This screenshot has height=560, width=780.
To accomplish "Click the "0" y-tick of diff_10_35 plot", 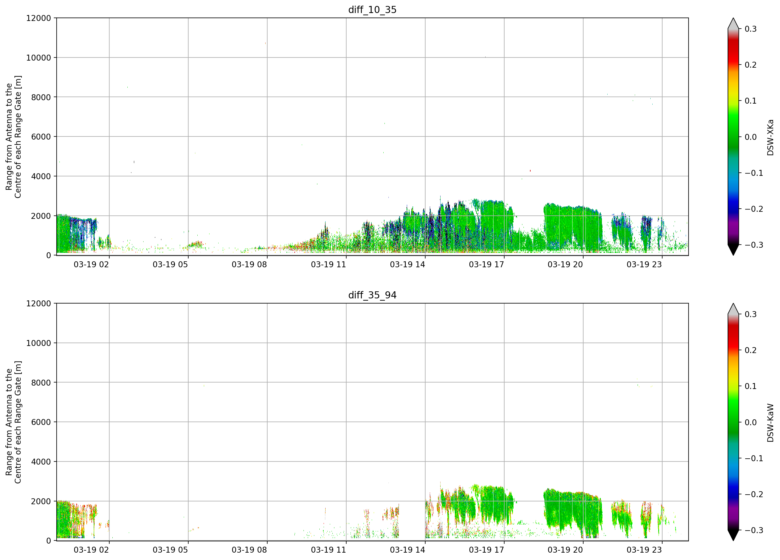I will 49,256.
